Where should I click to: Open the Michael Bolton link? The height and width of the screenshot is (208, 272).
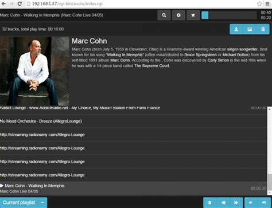point(235,55)
